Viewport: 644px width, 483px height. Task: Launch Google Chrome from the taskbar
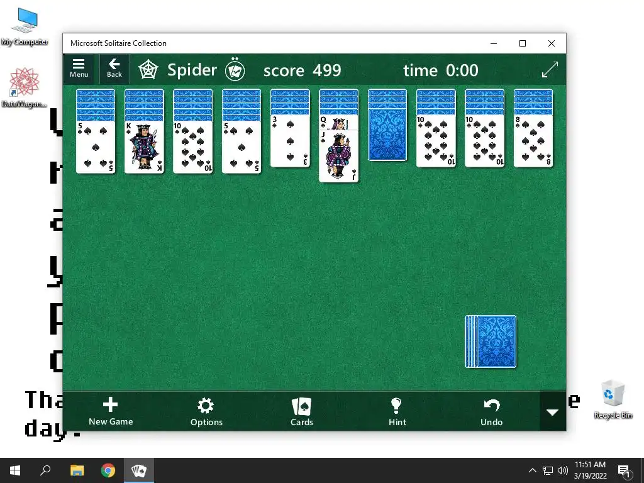point(108,470)
